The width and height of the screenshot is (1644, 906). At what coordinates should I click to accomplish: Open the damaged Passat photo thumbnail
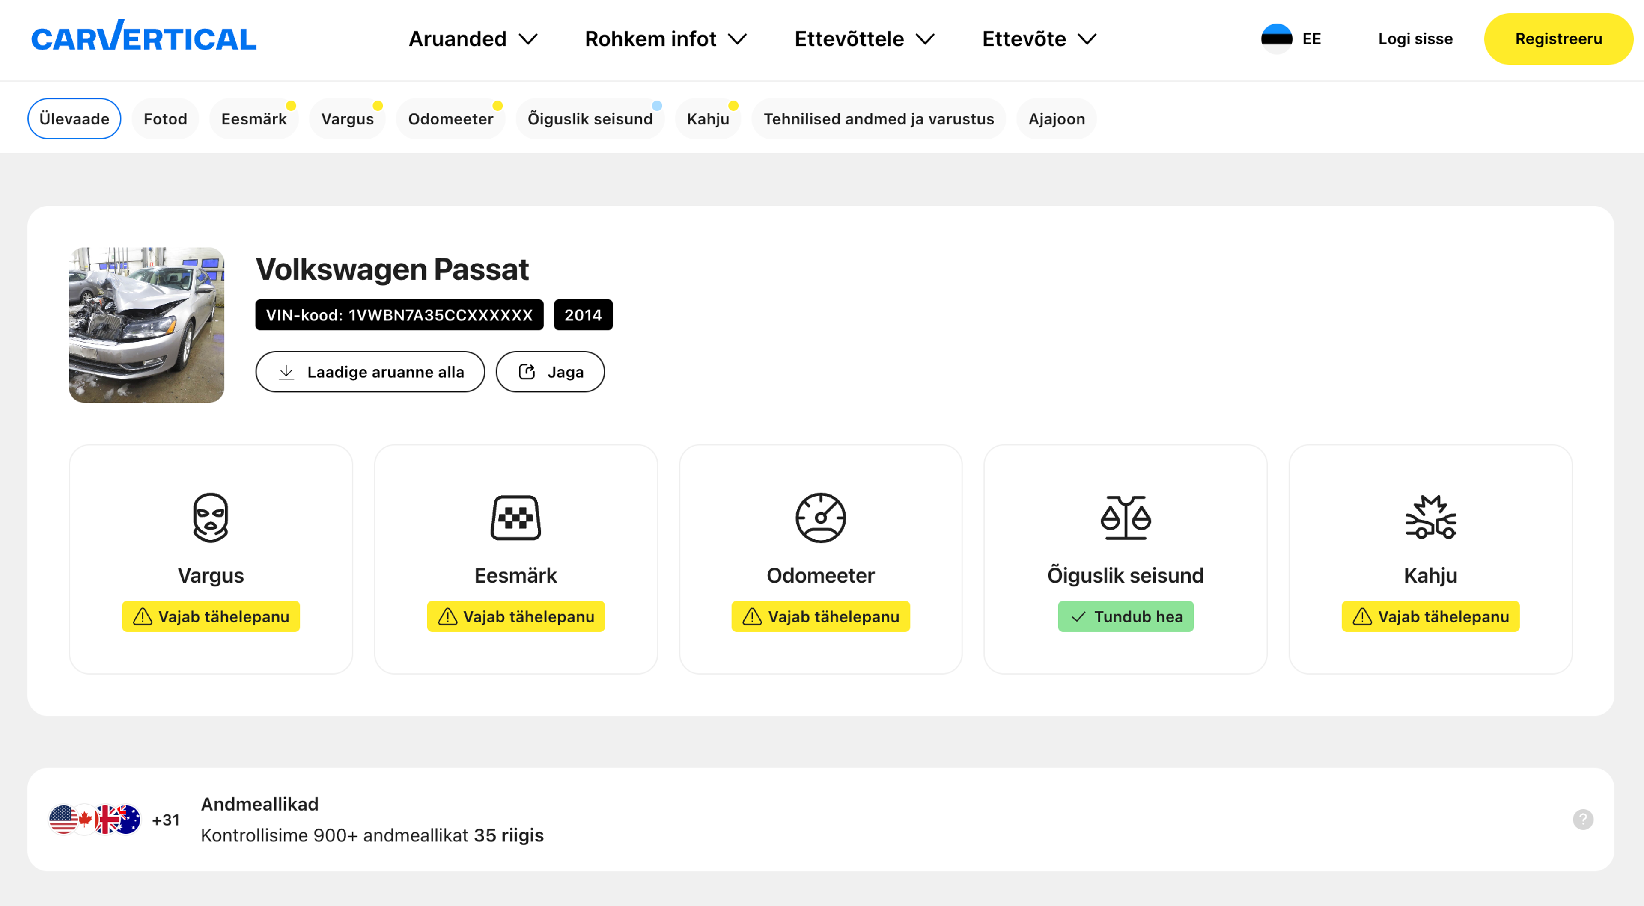[146, 325]
